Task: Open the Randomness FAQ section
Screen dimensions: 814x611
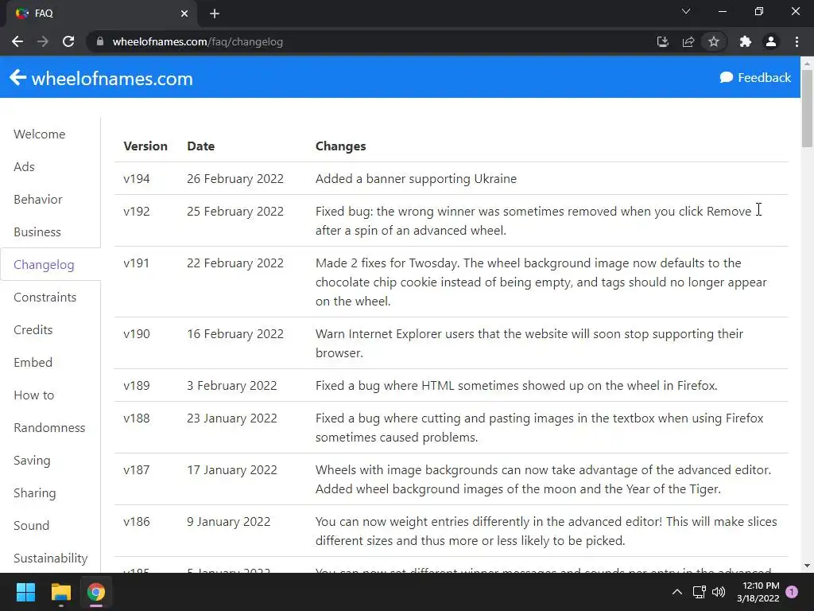Action: coord(49,428)
